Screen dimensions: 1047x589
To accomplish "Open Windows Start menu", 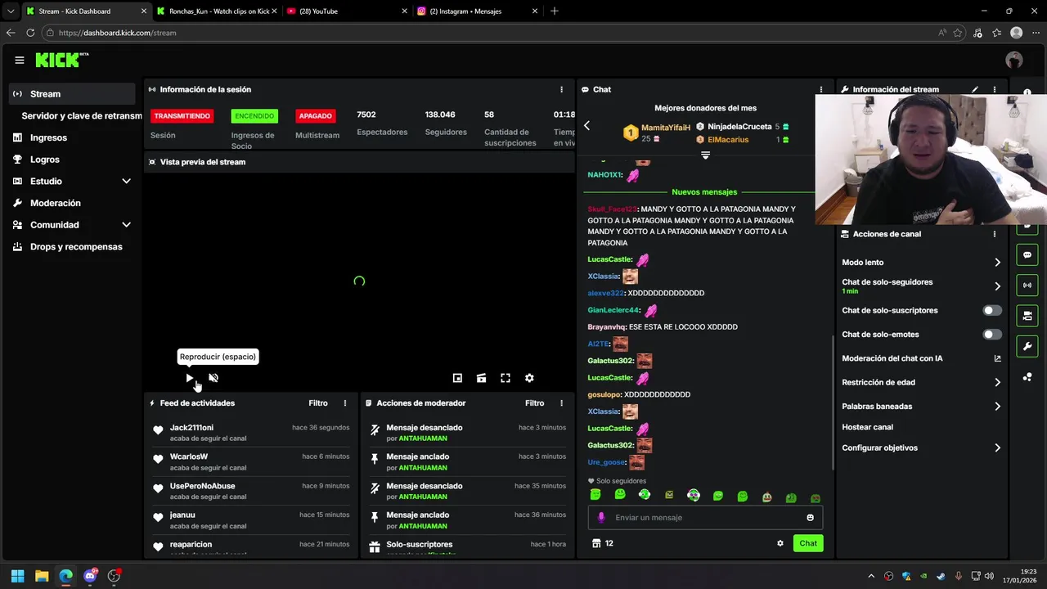I will [17, 576].
